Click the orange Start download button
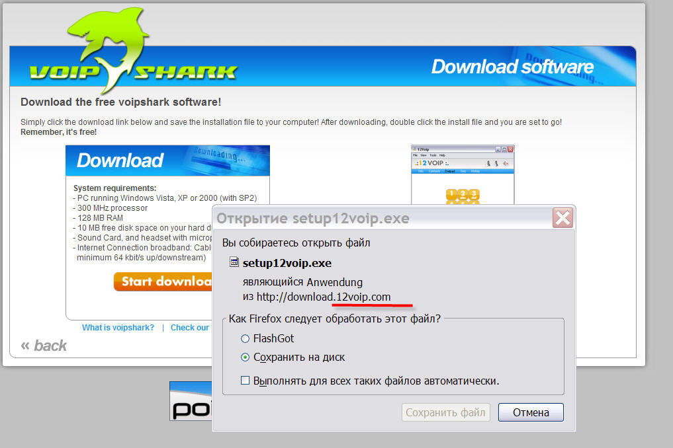This screenshot has height=448, width=673. pos(163,281)
